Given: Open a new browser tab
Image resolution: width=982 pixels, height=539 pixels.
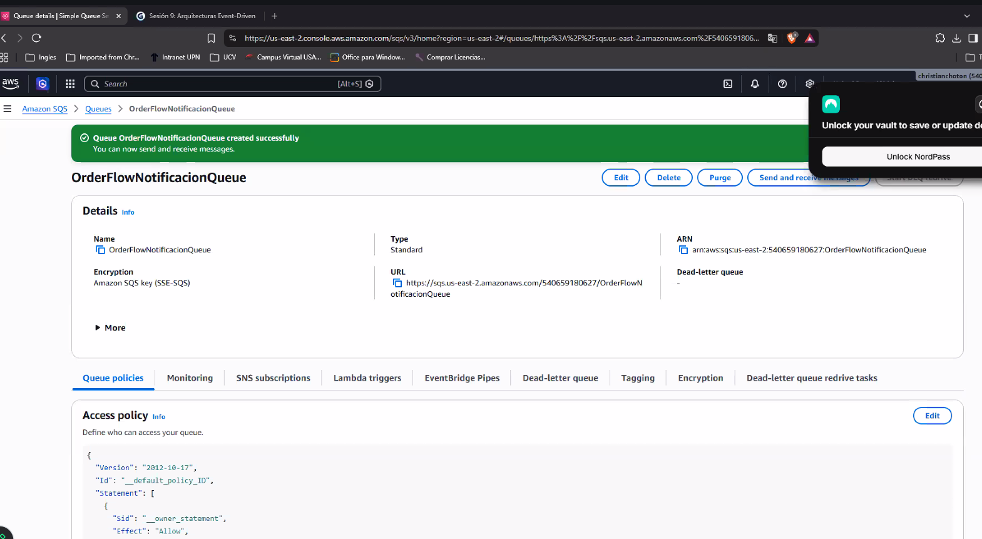Looking at the screenshot, I should pos(274,16).
